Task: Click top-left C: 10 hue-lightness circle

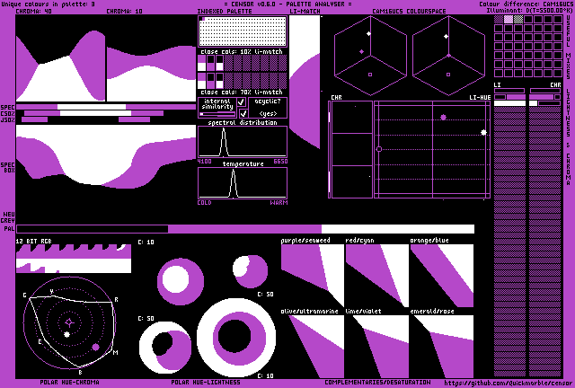Action: (180, 281)
